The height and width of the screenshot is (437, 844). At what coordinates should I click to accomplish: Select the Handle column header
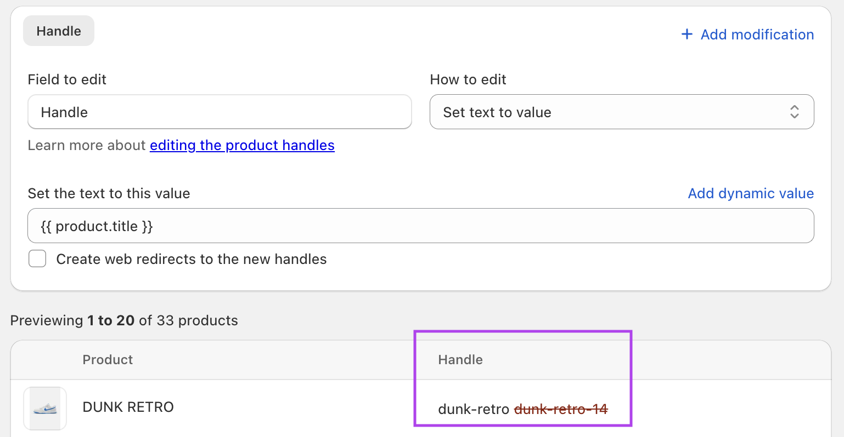(460, 360)
